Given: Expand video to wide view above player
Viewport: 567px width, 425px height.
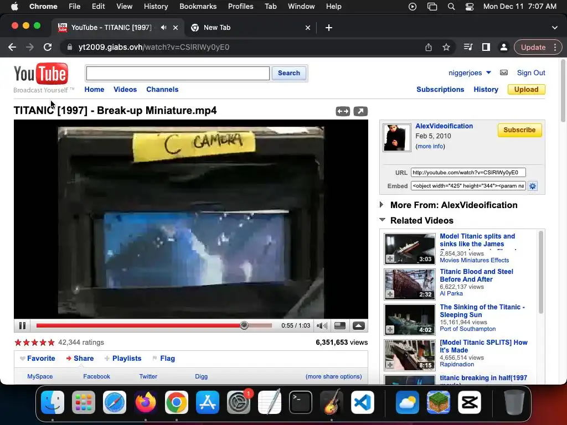Looking at the screenshot, I should click(342, 111).
